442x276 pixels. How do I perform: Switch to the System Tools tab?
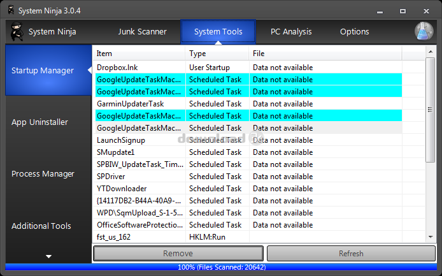(x=218, y=32)
